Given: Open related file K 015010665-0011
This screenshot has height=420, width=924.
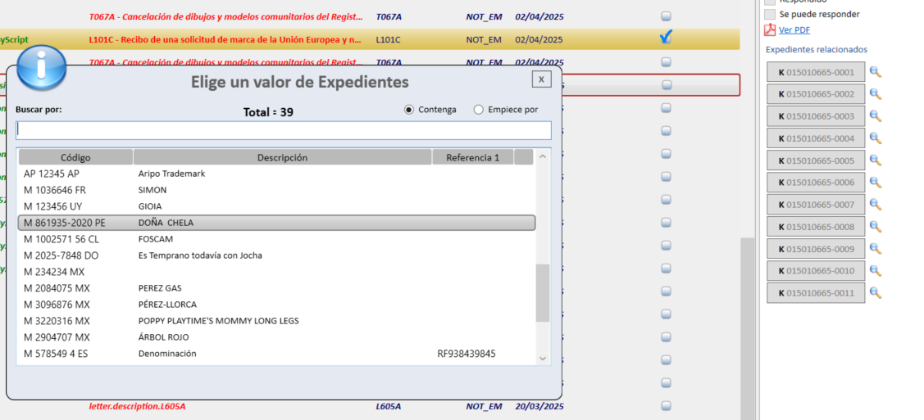Looking at the screenshot, I should [816, 292].
